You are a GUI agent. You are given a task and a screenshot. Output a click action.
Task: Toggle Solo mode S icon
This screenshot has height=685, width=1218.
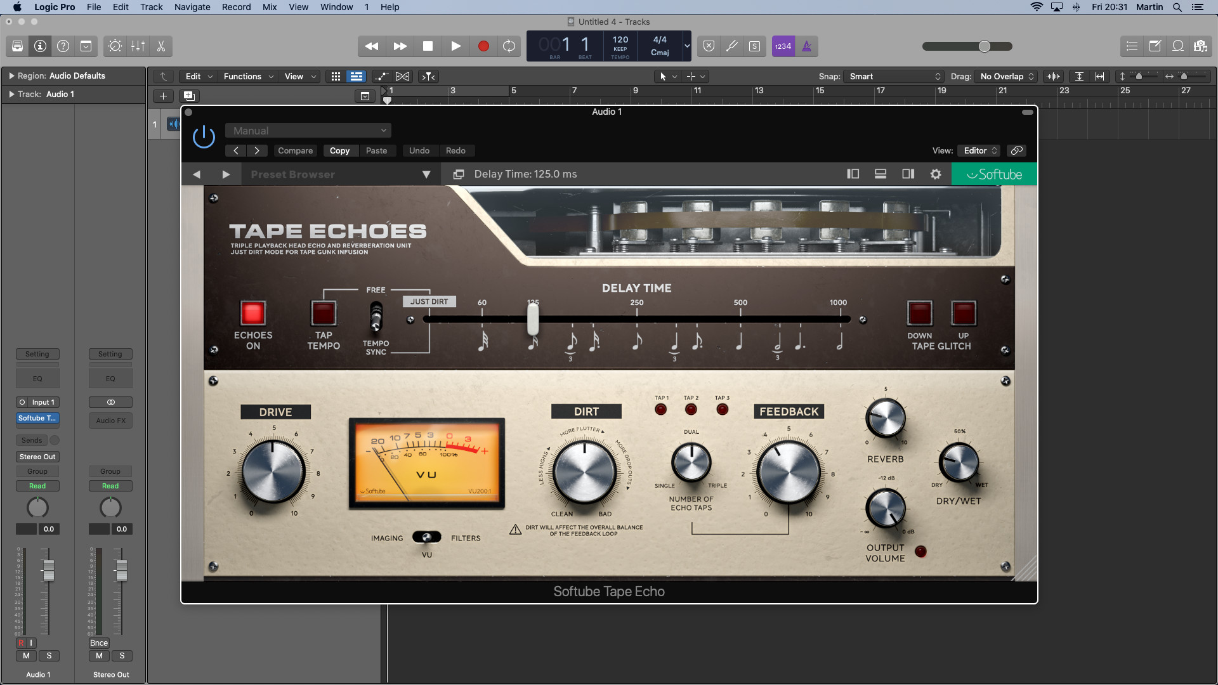coord(755,46)
